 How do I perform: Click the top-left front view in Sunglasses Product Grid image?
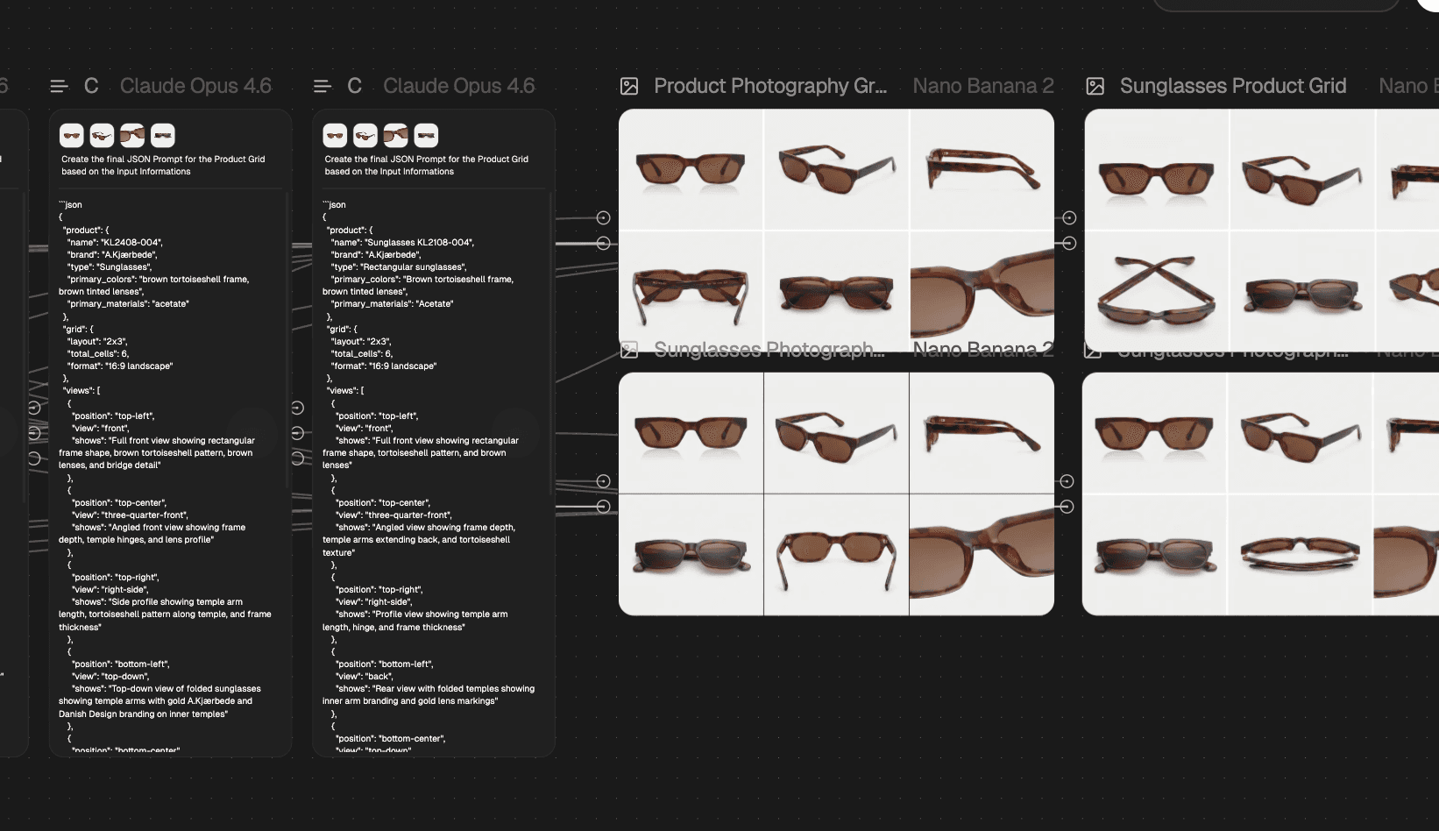[1157, 169]
